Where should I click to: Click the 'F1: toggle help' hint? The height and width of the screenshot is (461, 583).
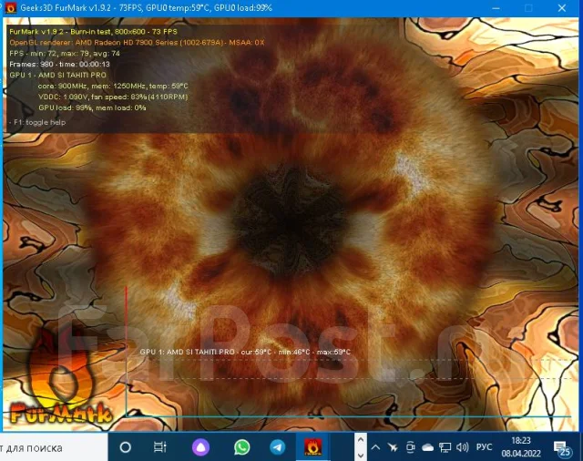(37, 122)
